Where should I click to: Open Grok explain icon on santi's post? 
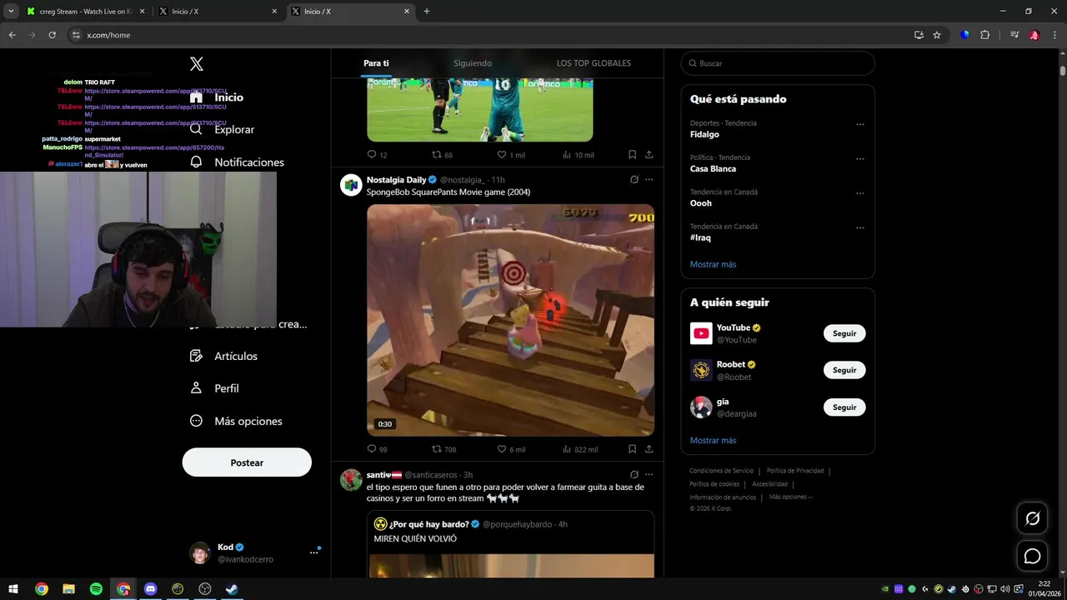[x=634, y=475]
